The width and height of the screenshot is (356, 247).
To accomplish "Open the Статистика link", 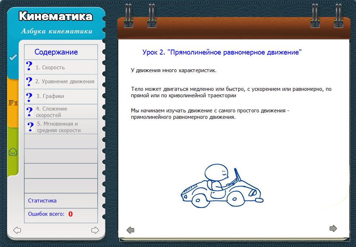I will coord(42,201).
